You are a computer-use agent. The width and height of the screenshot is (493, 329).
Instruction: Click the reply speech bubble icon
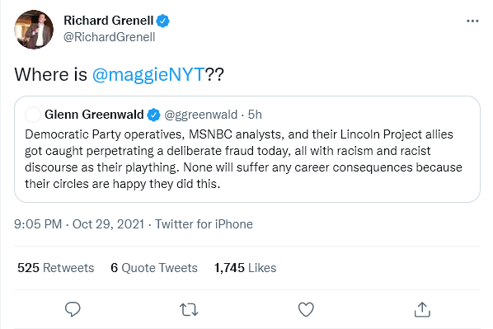73,309
